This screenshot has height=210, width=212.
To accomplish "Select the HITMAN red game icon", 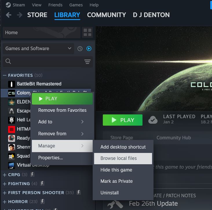I will click(12, 129).
